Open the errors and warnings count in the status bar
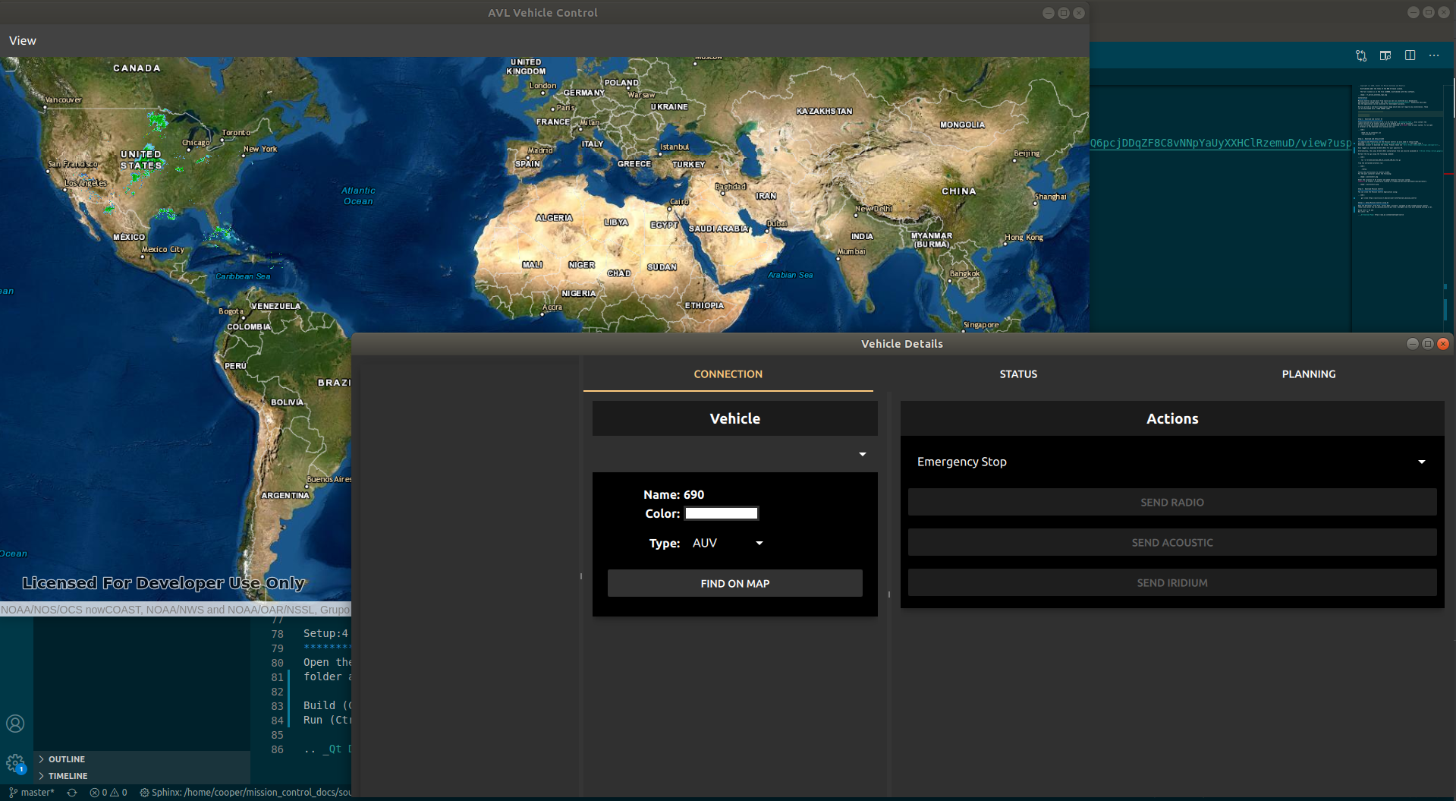Screen dimensions: 1456x801 (x=108, y=793)
